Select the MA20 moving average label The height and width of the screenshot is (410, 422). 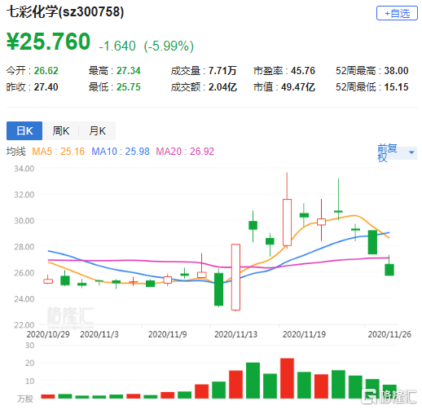tap(185, 152)
